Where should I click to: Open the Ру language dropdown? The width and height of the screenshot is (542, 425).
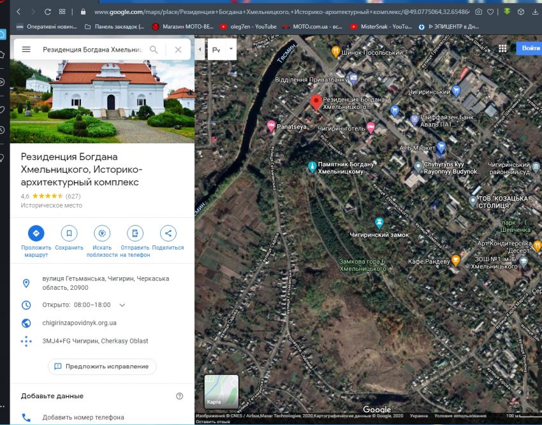[x=222, y=49]
